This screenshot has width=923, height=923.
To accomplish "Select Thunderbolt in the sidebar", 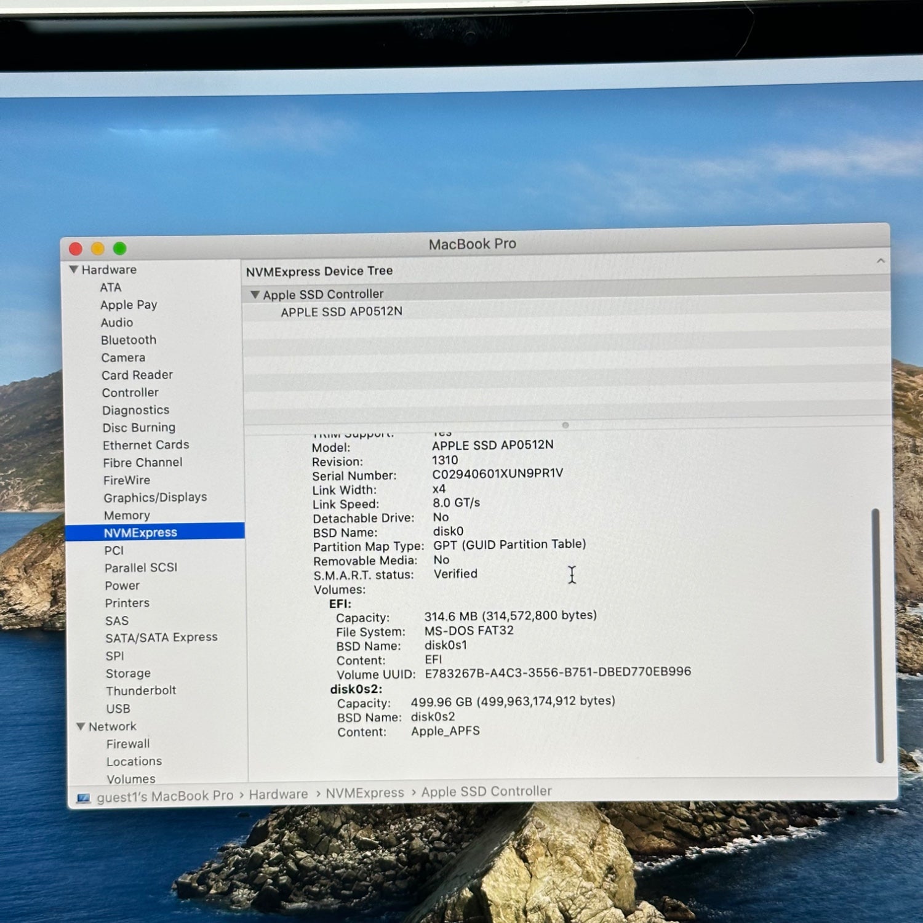I will (141, 691).
